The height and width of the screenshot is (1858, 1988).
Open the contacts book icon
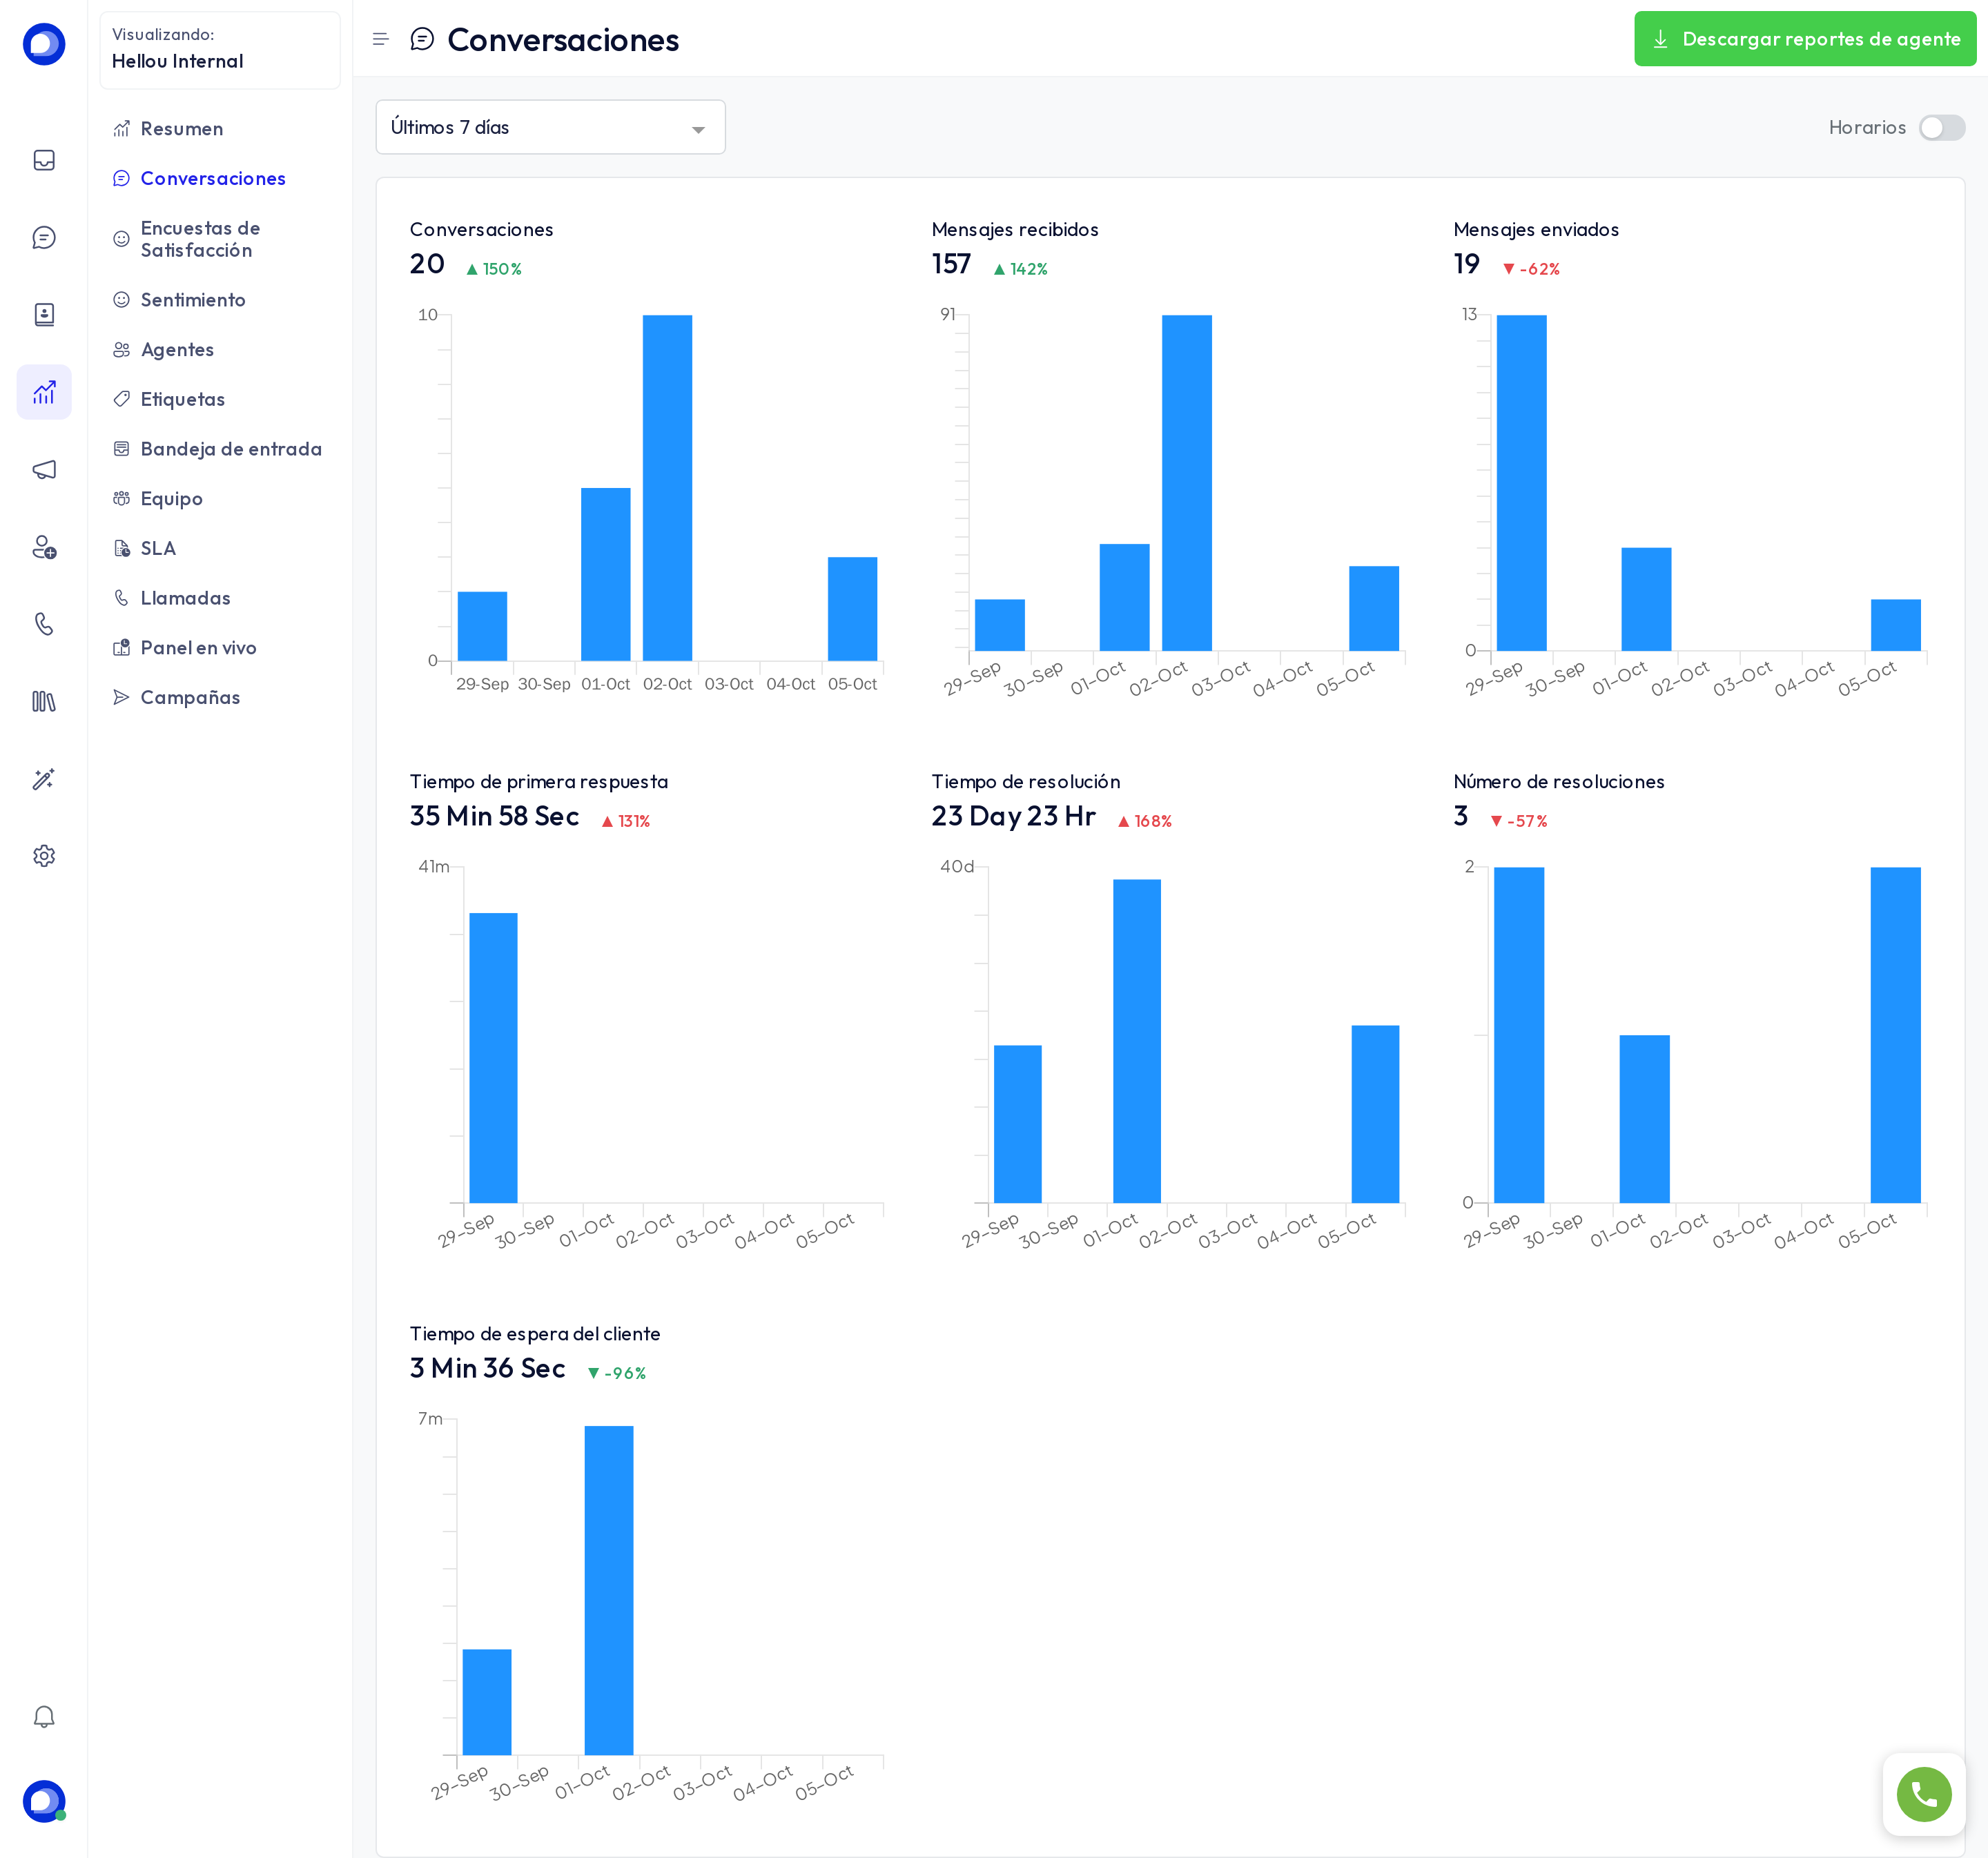(x=44, y=315)
